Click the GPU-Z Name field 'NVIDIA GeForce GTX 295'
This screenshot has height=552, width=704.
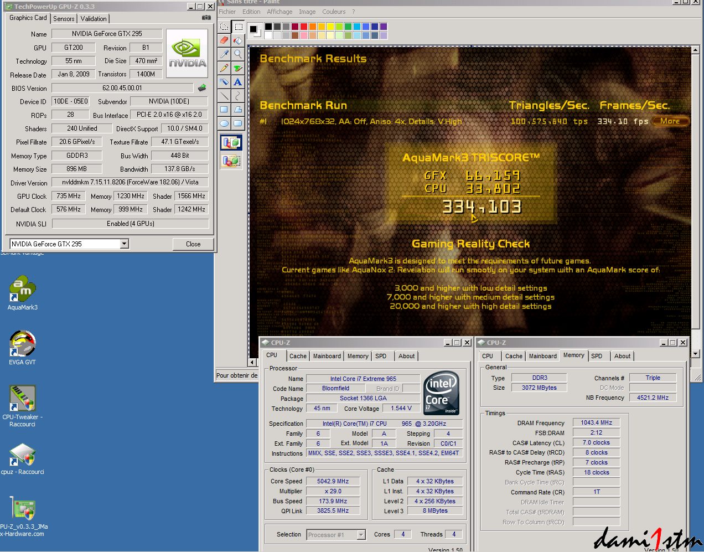tap(107, 34)
